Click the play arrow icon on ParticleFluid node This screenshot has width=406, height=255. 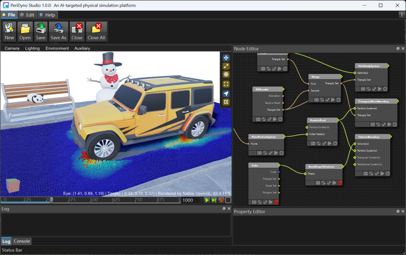coord(329,143)
